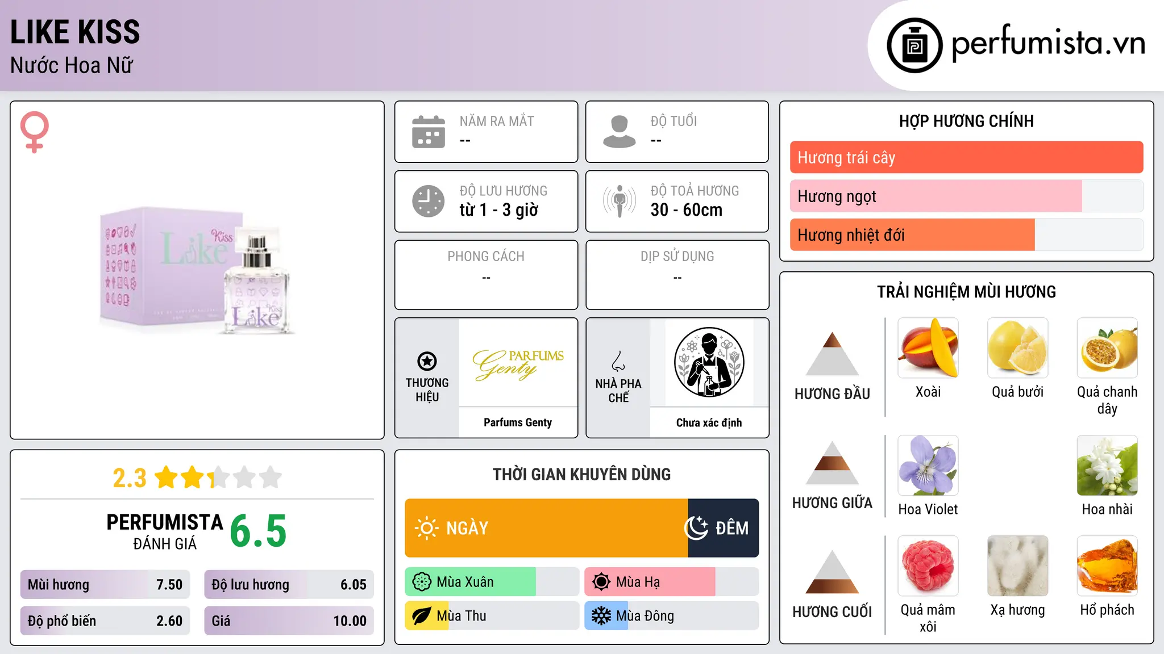The width and height of the screenshot is (1164, 654).
Task: Open the perfumista.vn site name
Action: pyautogui.click(x=1048, y=43)
